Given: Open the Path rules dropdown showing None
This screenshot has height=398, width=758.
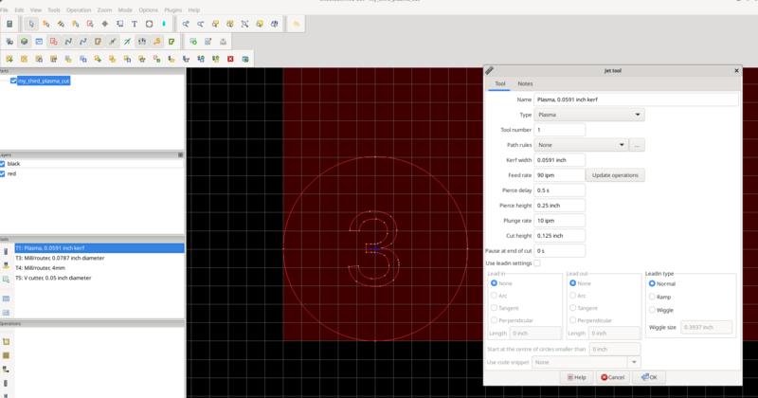Looking at the screenshot, I should (x=581, y=145).
